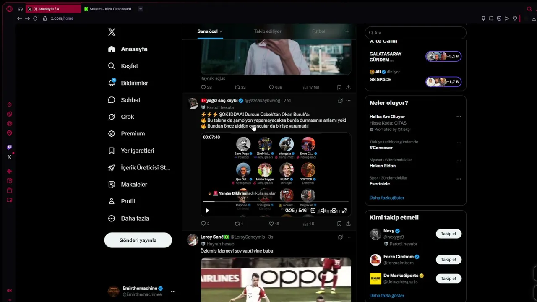Screen dimensions: 537x302
Task: Open options for #Cansever trend
Action: [459, 143]
